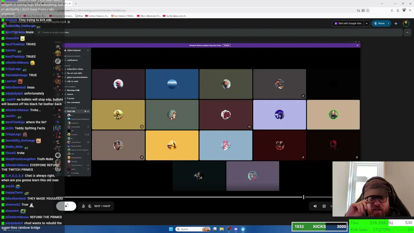Close the active browser tab
The height and width of the screenshot is (233, 414).
point(70,4)
